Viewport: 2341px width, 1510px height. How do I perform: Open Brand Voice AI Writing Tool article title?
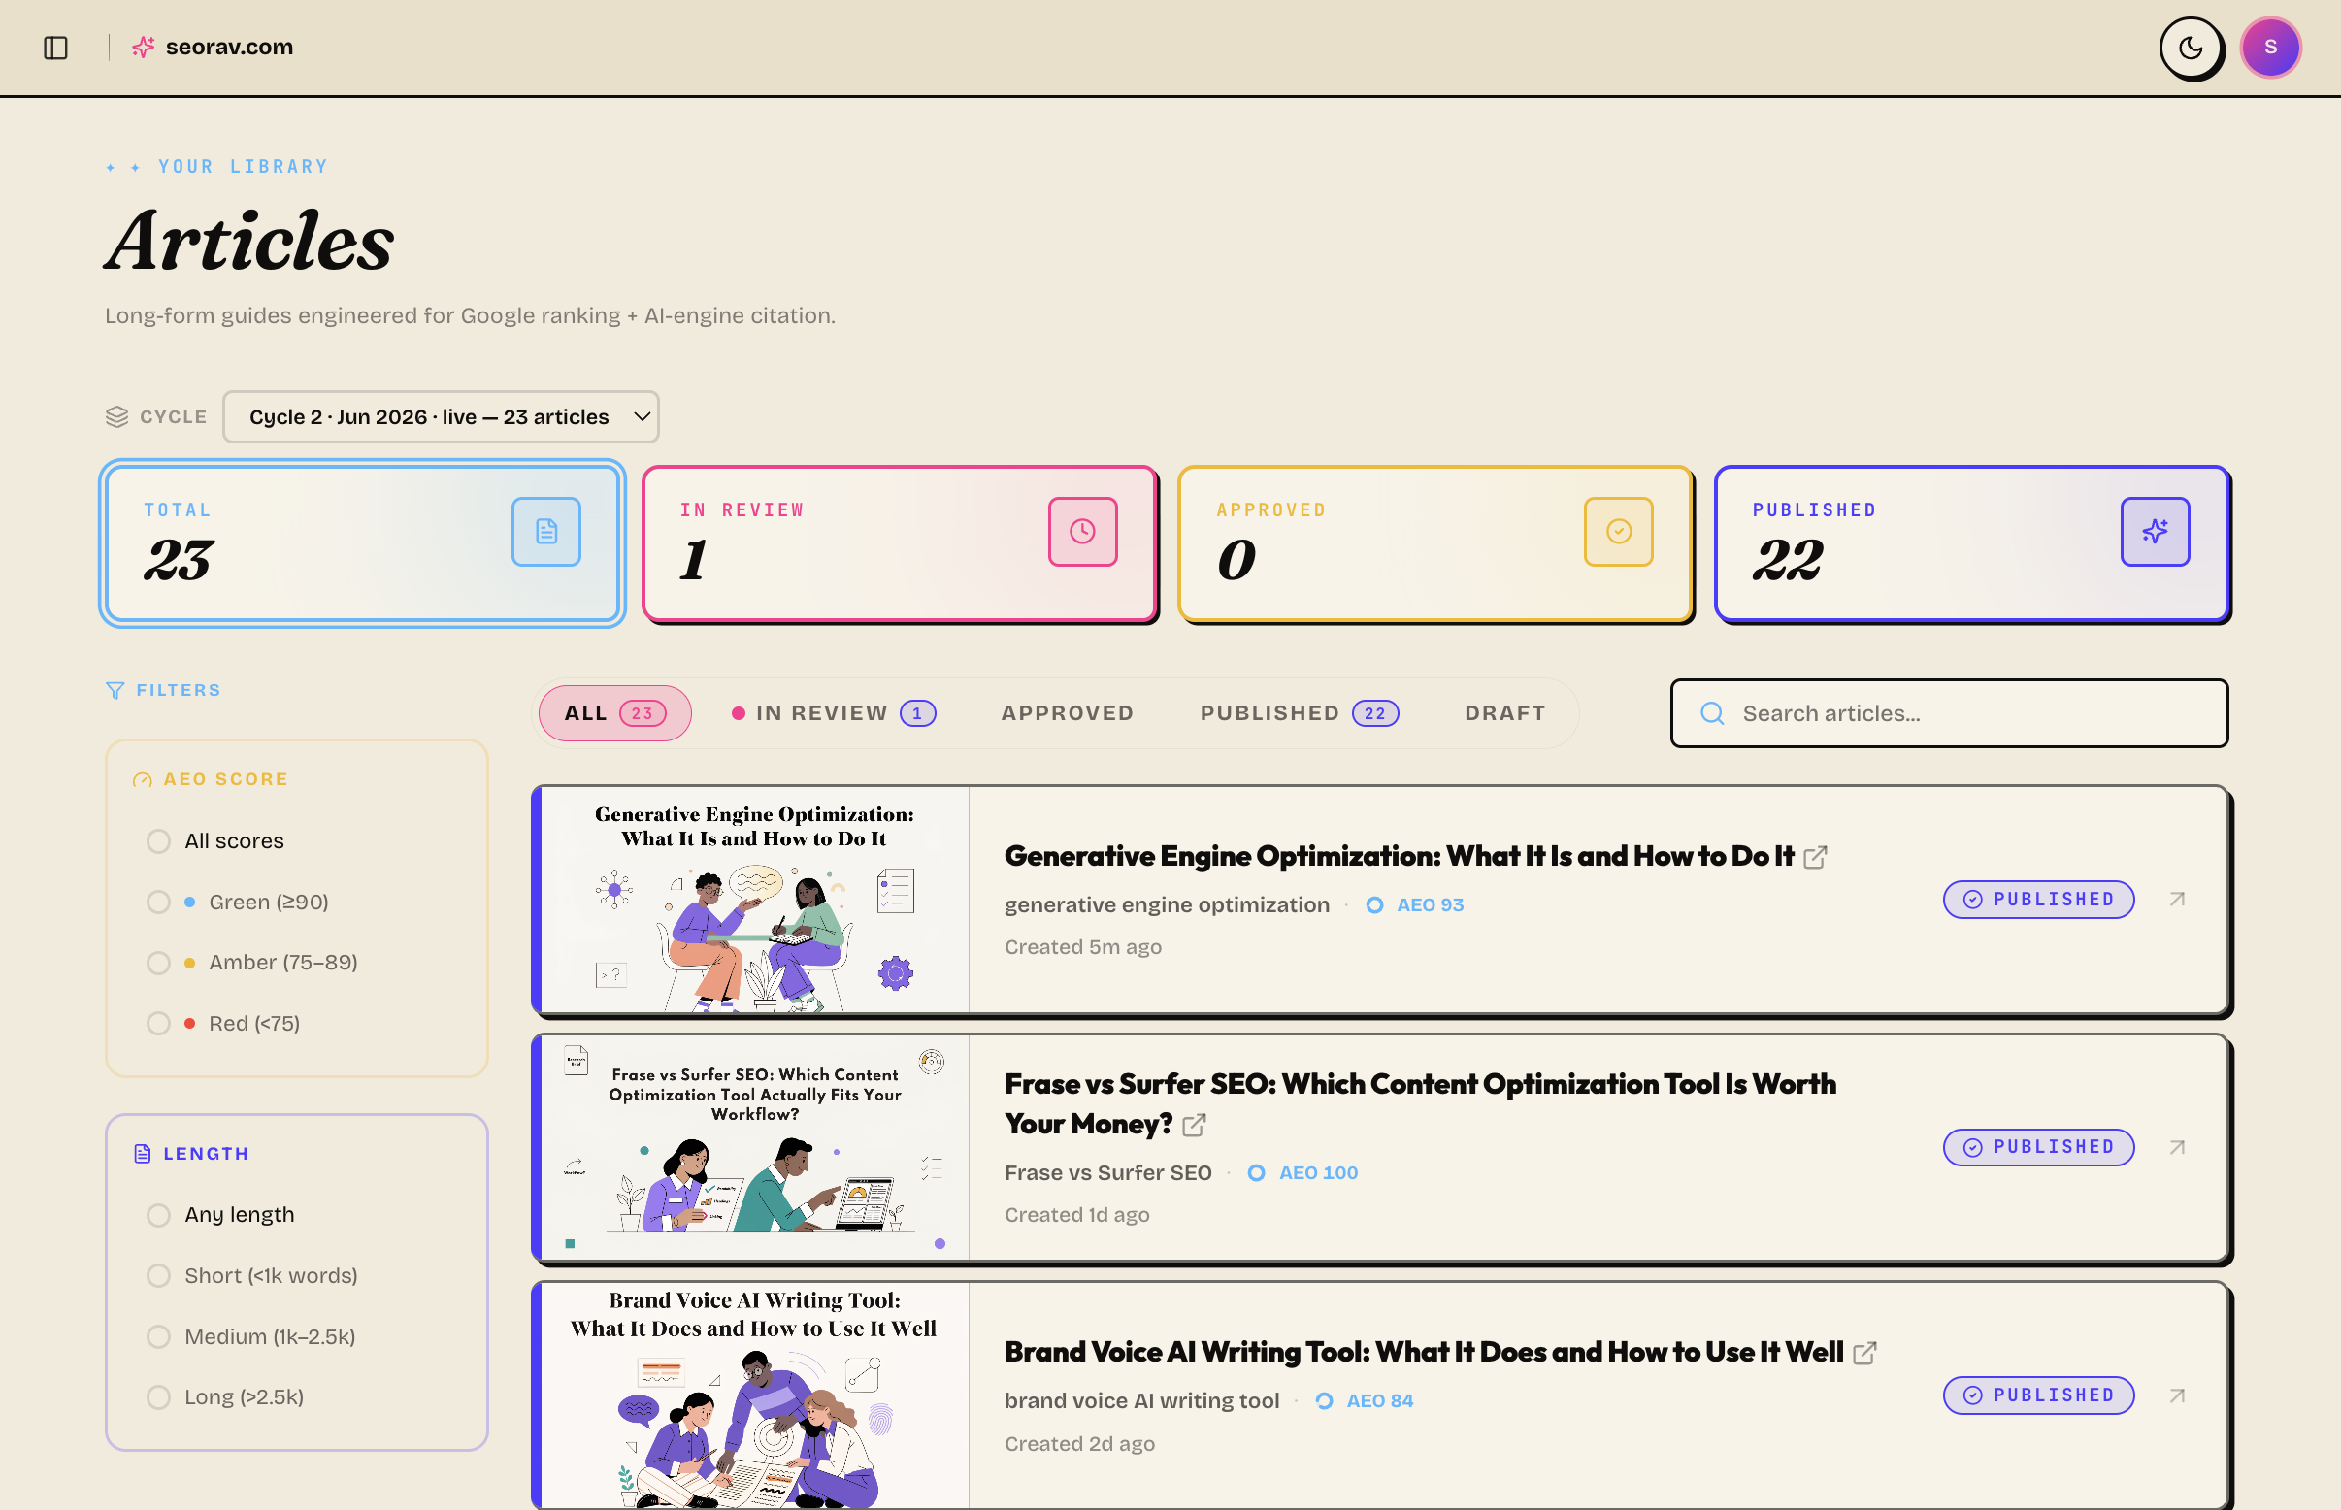(x=1424, y=1352)
